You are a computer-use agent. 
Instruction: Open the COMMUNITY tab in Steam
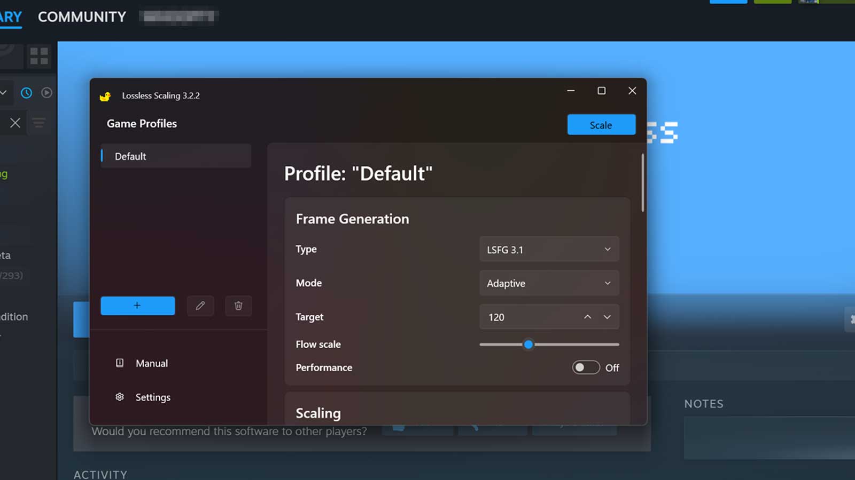tap(82, 17)
